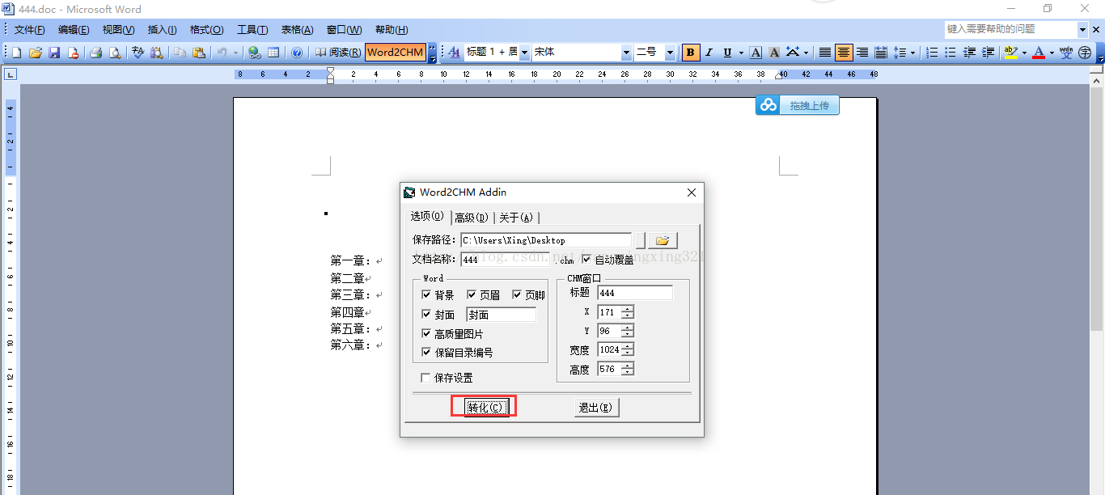Open the help search box dropdown

click(1082, 29)
